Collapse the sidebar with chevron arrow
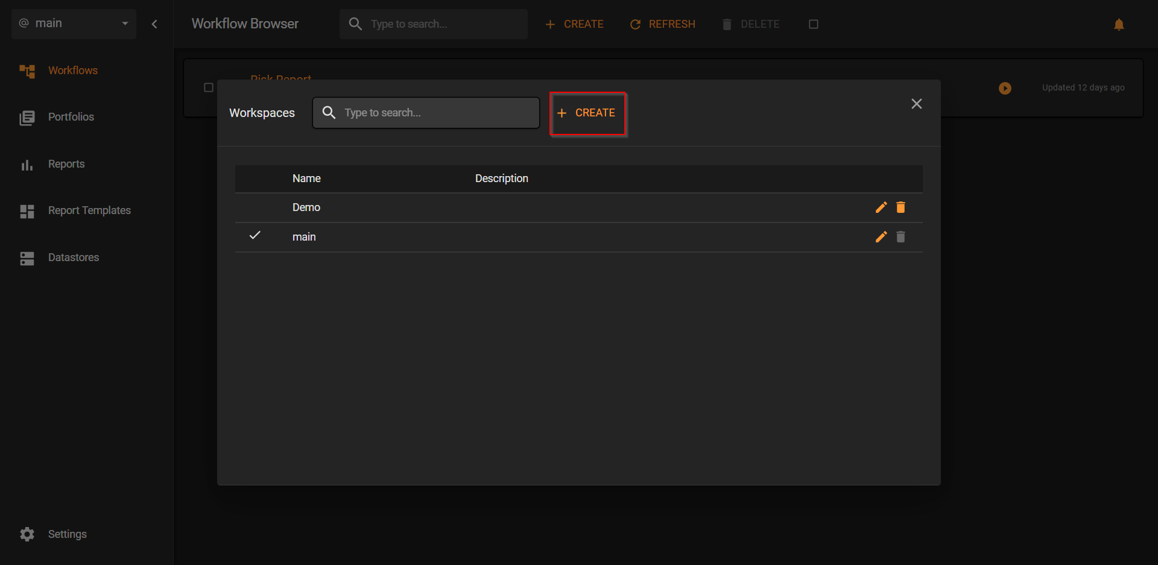Viewport: 1158px width, 565px height. pyautogui.click(x=154, y=24)
